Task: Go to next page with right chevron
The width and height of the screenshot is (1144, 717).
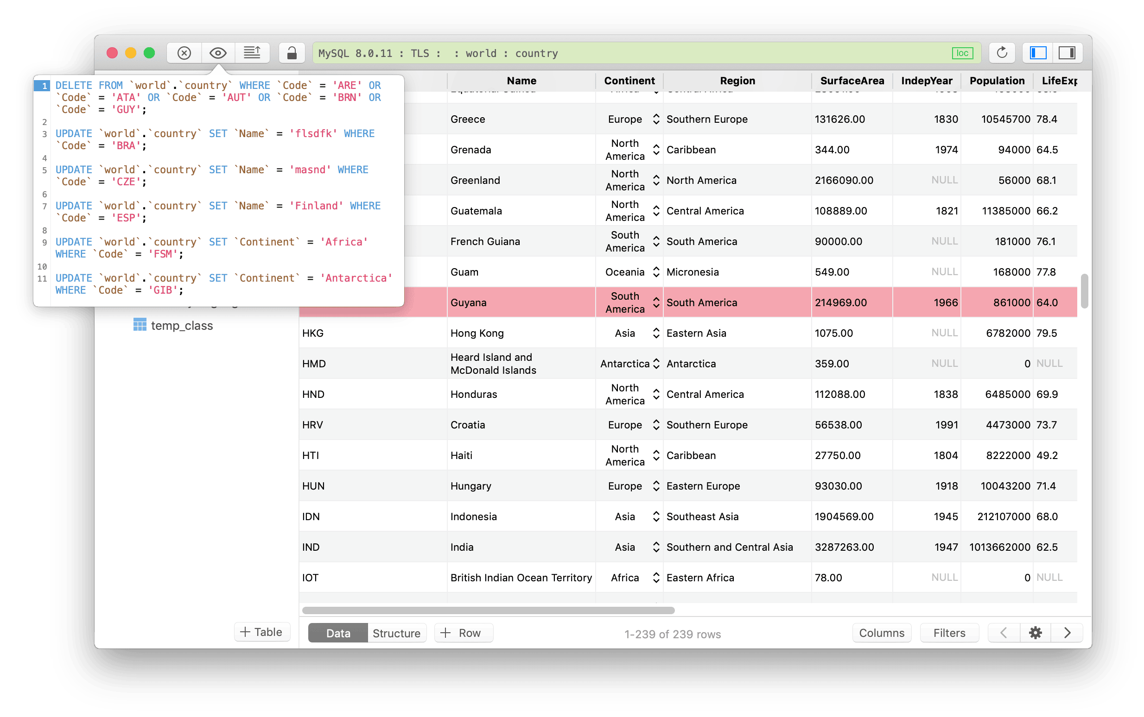Action: [x=1067, y=633]
